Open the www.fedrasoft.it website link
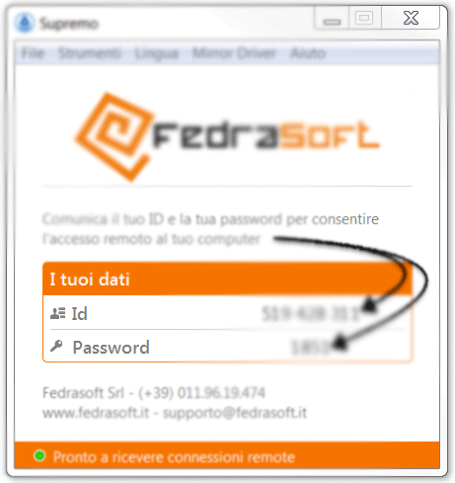Viewport: 455px width, 483px height. [96, 412]
